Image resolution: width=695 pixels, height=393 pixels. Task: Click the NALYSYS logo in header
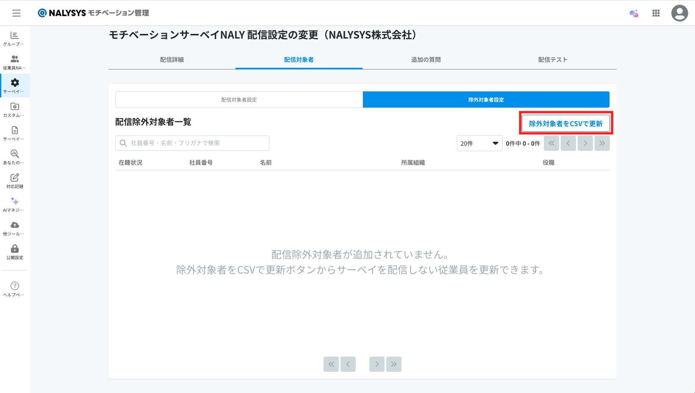pos(94,13)
